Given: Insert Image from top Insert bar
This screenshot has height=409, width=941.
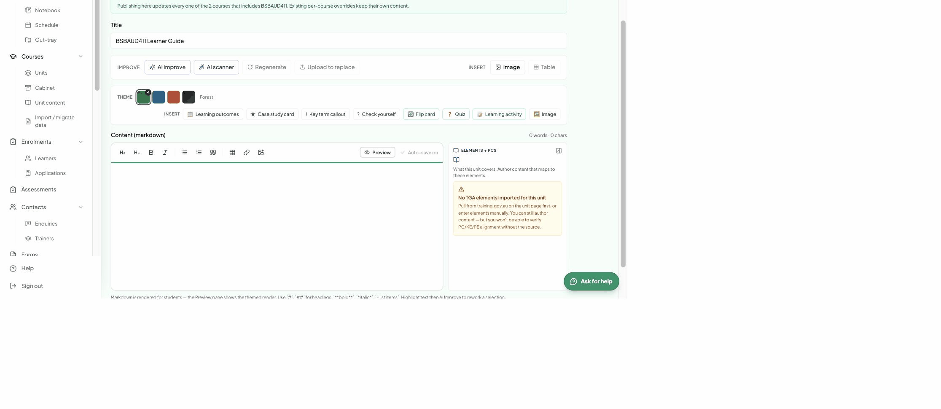Looking at the screenshot, I should pyautogui.click(x=508, y=67).
